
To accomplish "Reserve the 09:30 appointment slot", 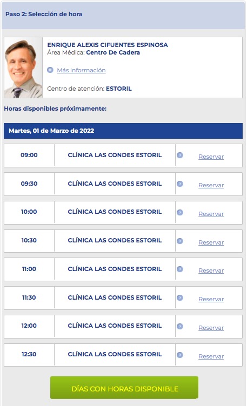I will [x=211, y=185].
